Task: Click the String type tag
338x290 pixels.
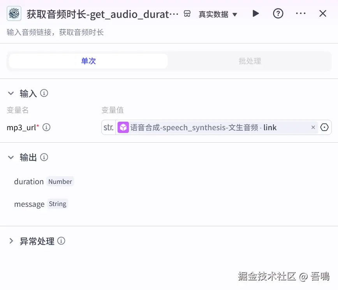Action: [x=58, y=204]
